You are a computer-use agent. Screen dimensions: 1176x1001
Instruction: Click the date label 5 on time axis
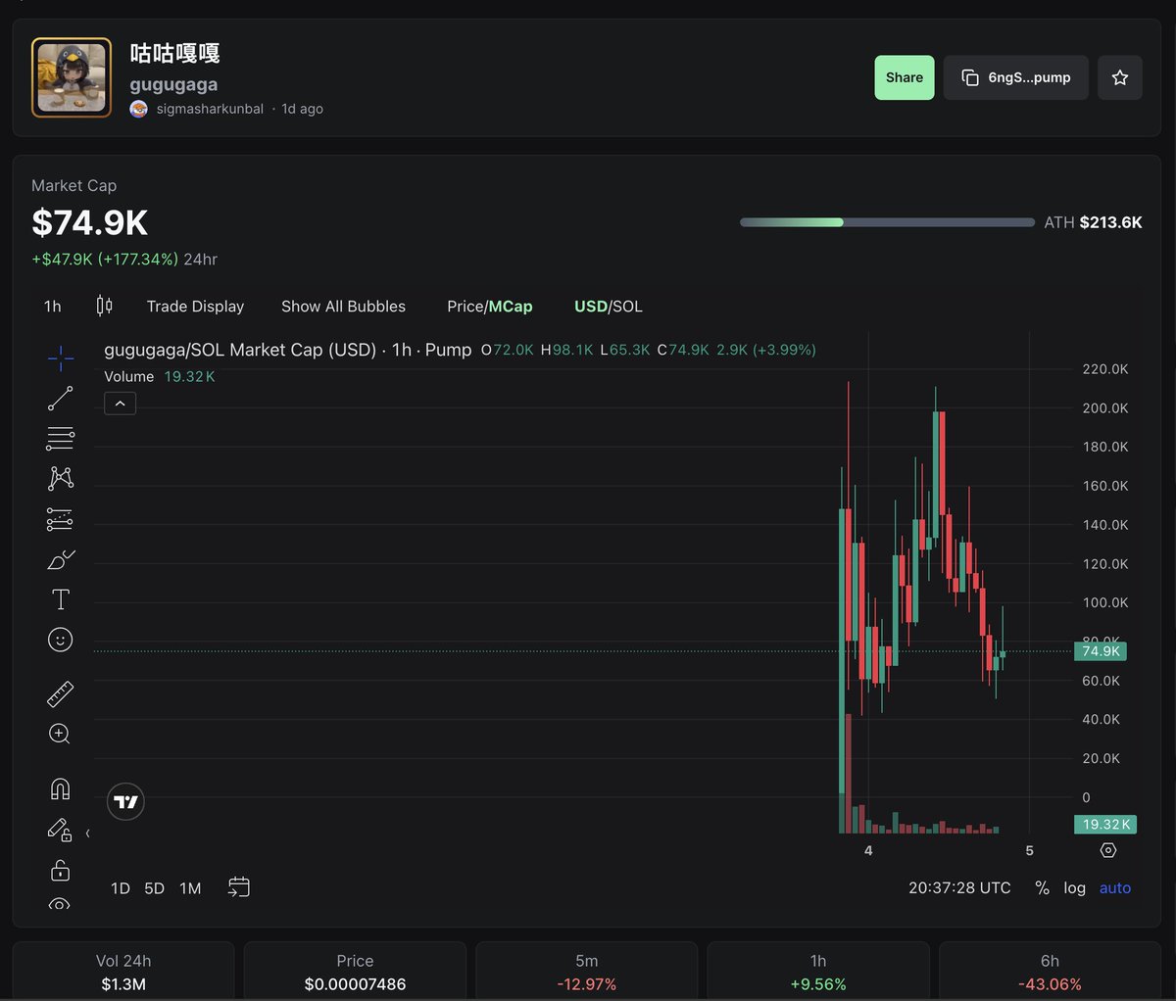pyautogui.click(x=1029, y=850)
